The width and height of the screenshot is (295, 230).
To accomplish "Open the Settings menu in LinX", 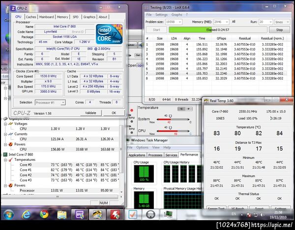I will (x=161, y=15).
